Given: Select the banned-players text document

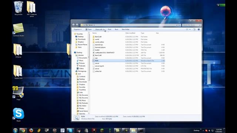Looking at the screenshot, I should tap(128, 47).
